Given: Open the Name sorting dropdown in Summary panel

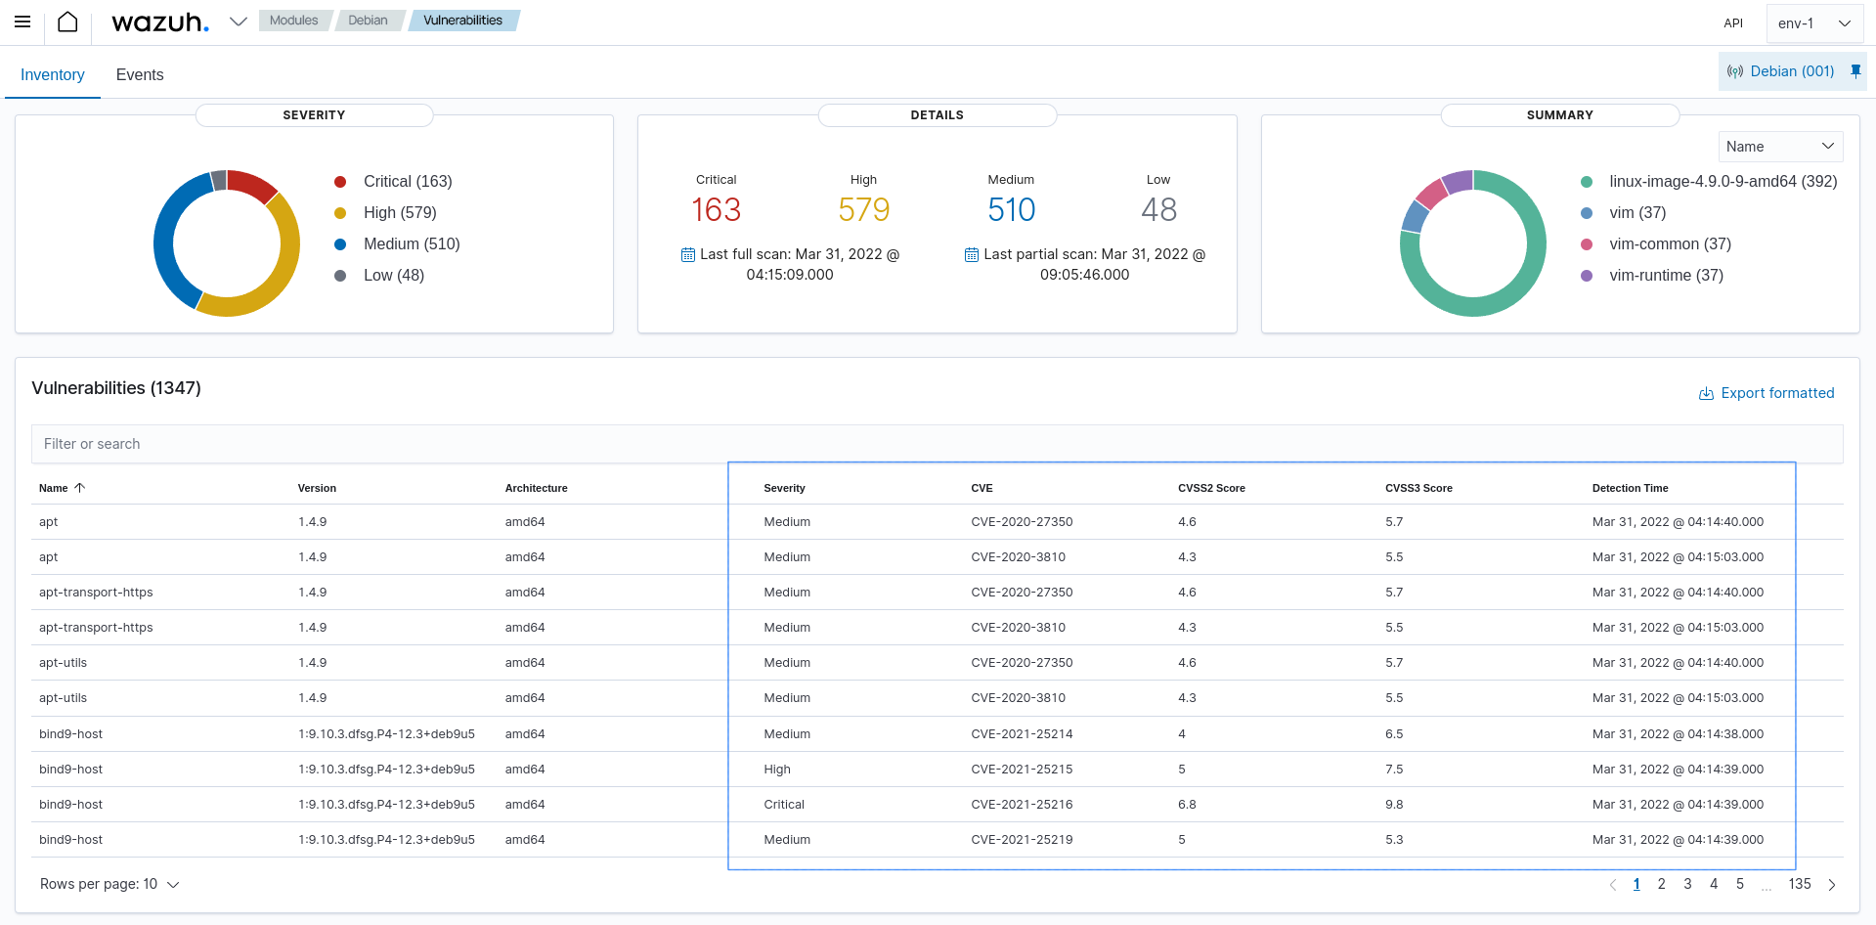Looking at the screenshot, I should tap(1780, 146).
